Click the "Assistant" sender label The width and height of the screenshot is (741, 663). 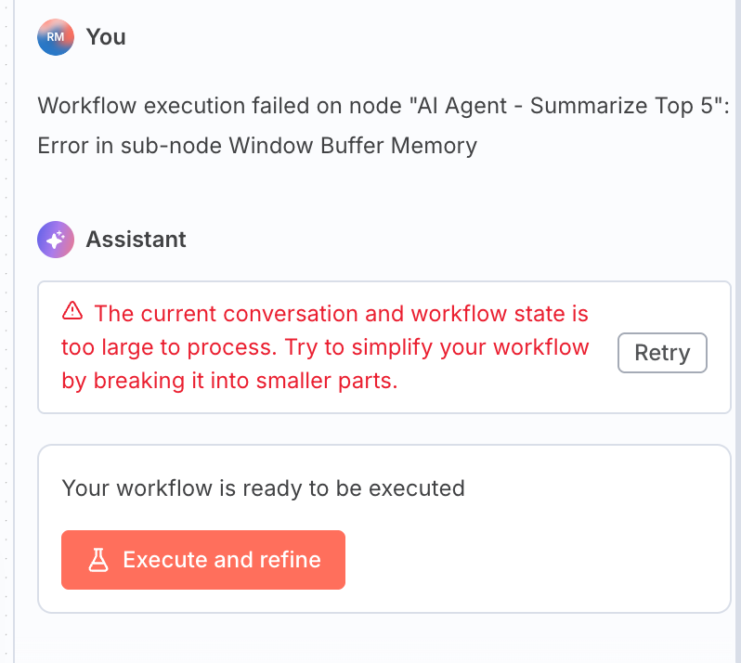pos(136,240)
